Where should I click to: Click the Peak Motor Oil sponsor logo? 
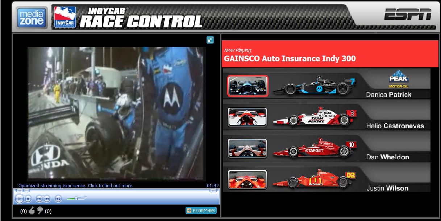(x=399, y=79)
